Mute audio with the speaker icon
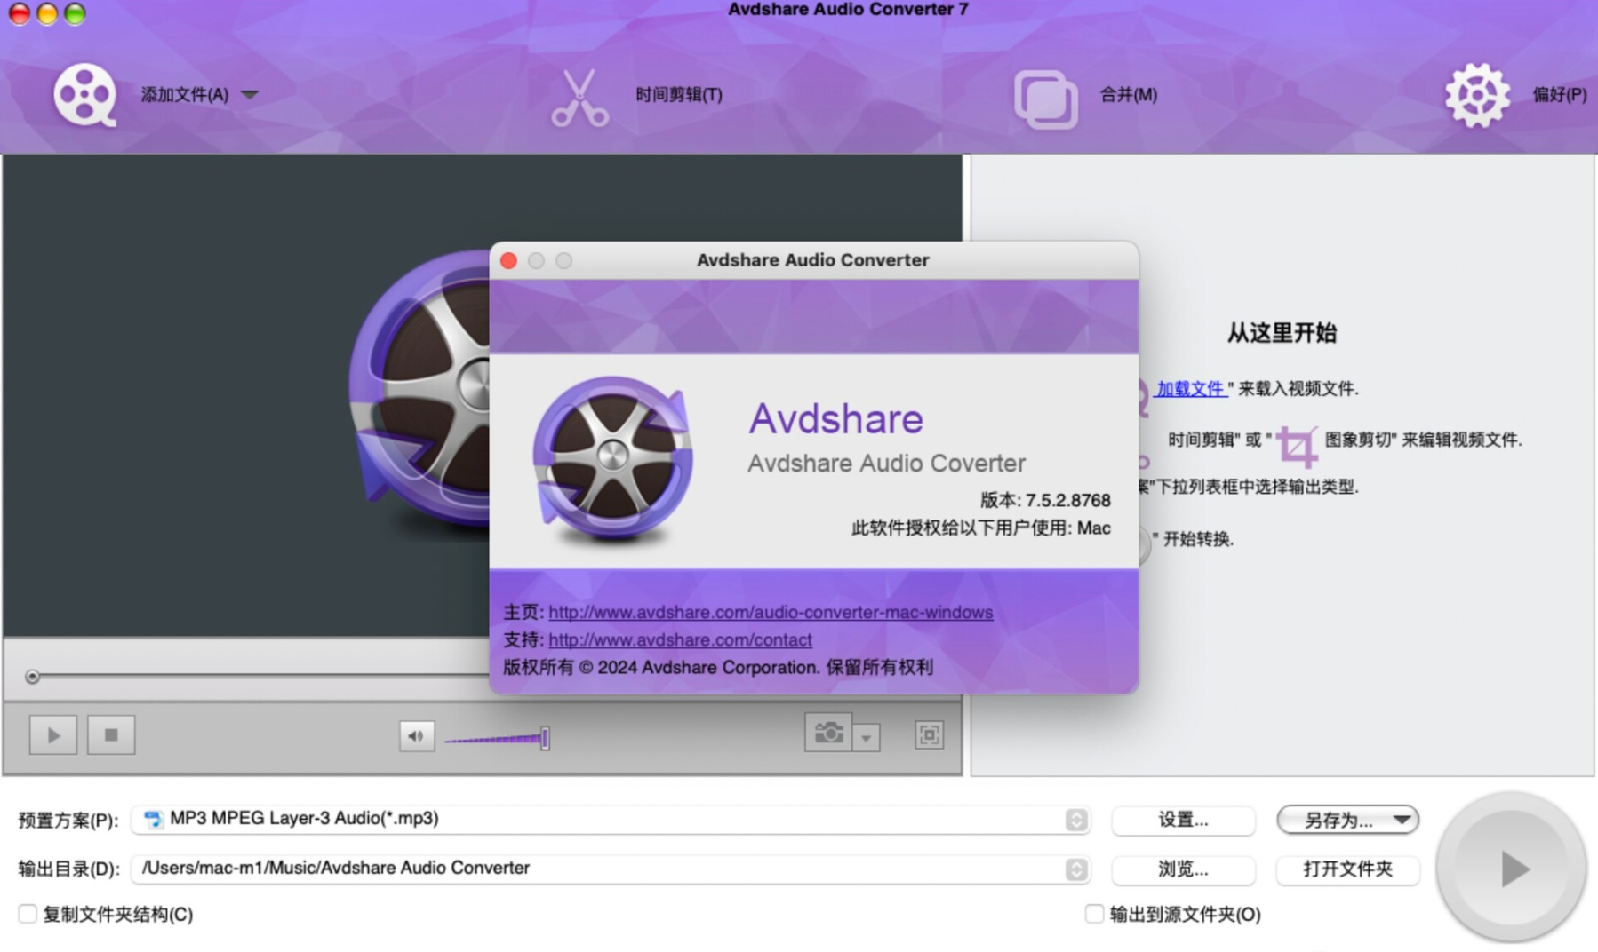The image size is (1598, 952). [x=416, y=736]
